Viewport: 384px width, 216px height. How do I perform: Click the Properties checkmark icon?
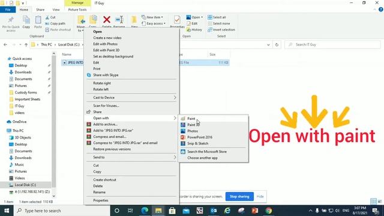pos(177,20)
